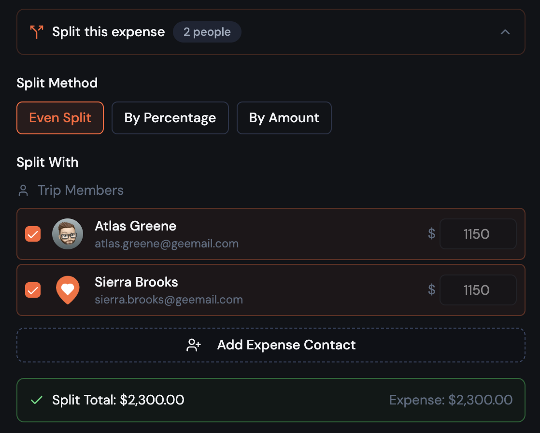Click the Add Expense Contact person-plus icon
Screen dimensions: 540x433
point(193,345)
